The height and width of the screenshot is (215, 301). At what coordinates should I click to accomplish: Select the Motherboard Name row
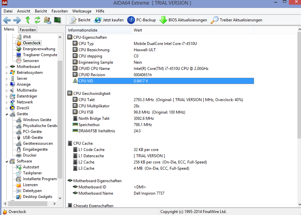pyautogui.click(x=163, y=193)
